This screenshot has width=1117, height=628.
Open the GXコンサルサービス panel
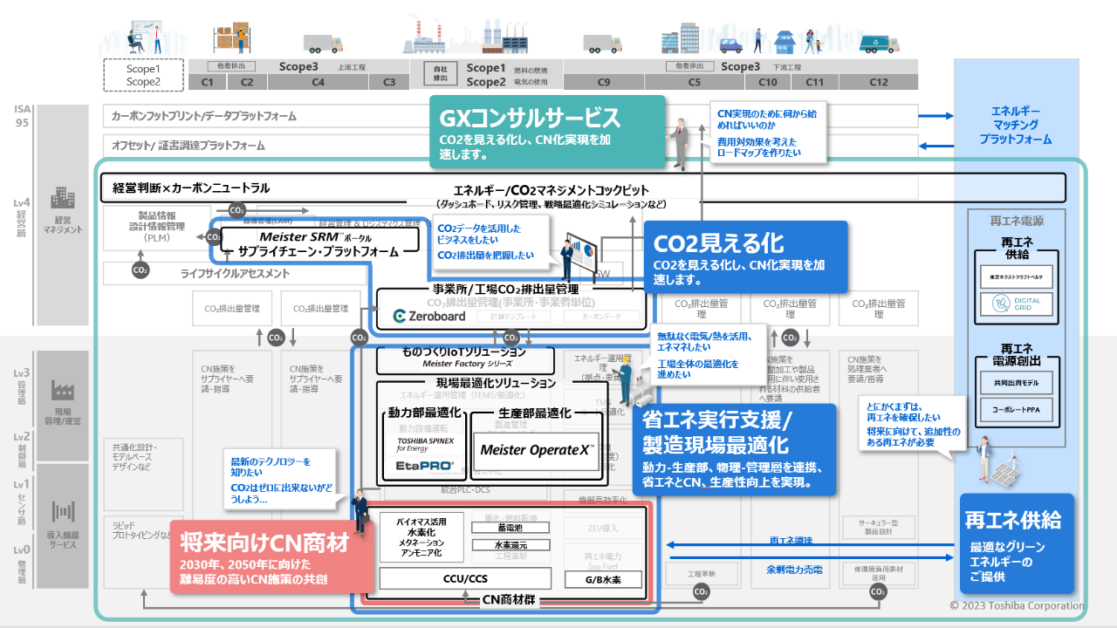pos(547,131)
